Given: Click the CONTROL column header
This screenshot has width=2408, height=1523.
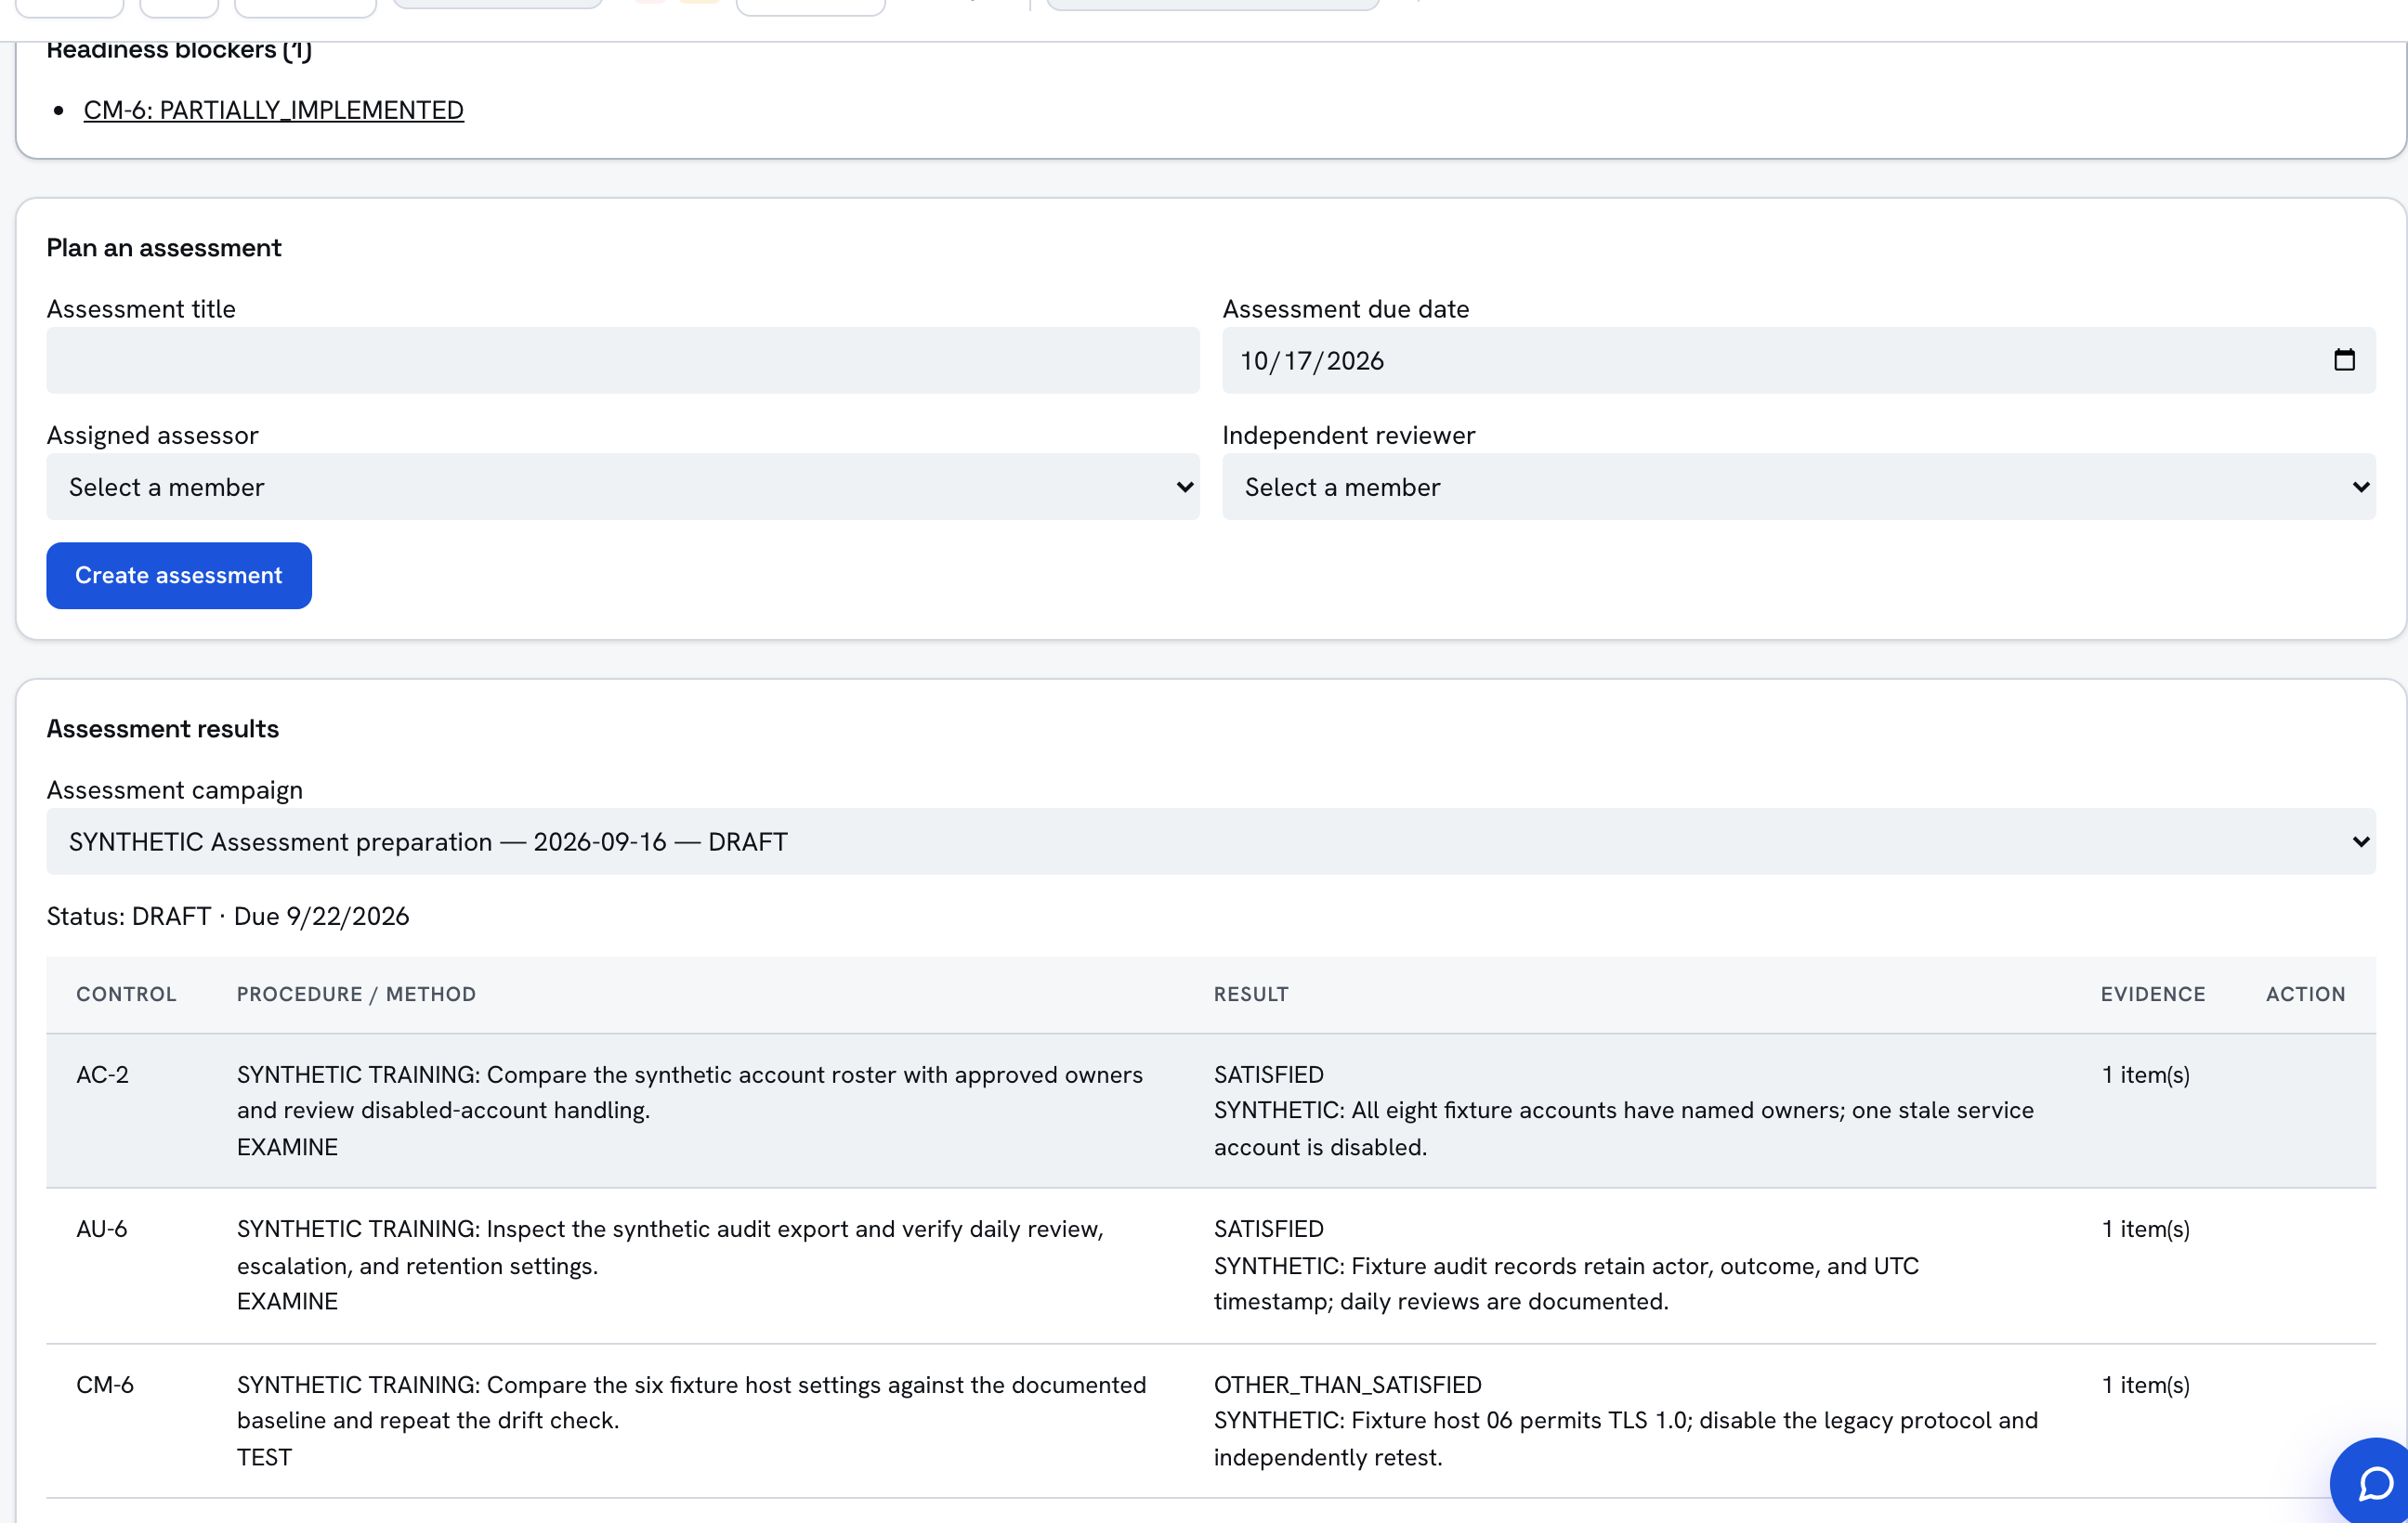Looking at the screenshot, I should pos(126,995).
